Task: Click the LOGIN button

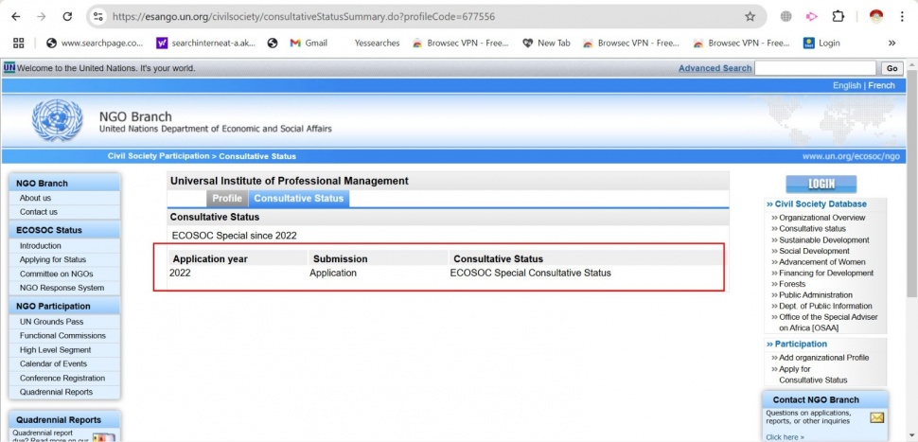Action: pyautogui.click(x=821, y=184)
